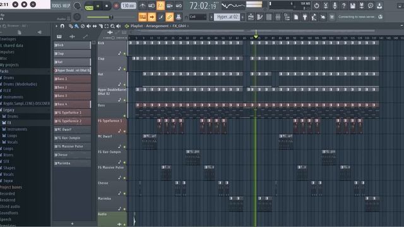Viewport: 404px width, 227px height.
Task: Add new pattern with plus button below picker
Action: tap(72, 224)
